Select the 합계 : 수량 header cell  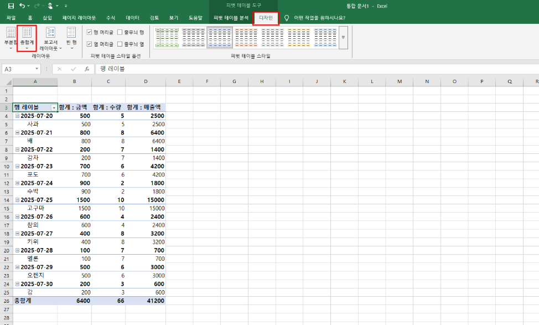pos(108,107)
